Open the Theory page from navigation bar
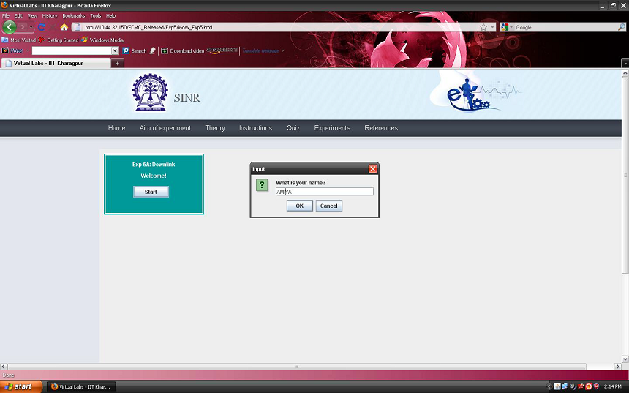The width and height of the screenshot is (629, 393). pos(215,128)
